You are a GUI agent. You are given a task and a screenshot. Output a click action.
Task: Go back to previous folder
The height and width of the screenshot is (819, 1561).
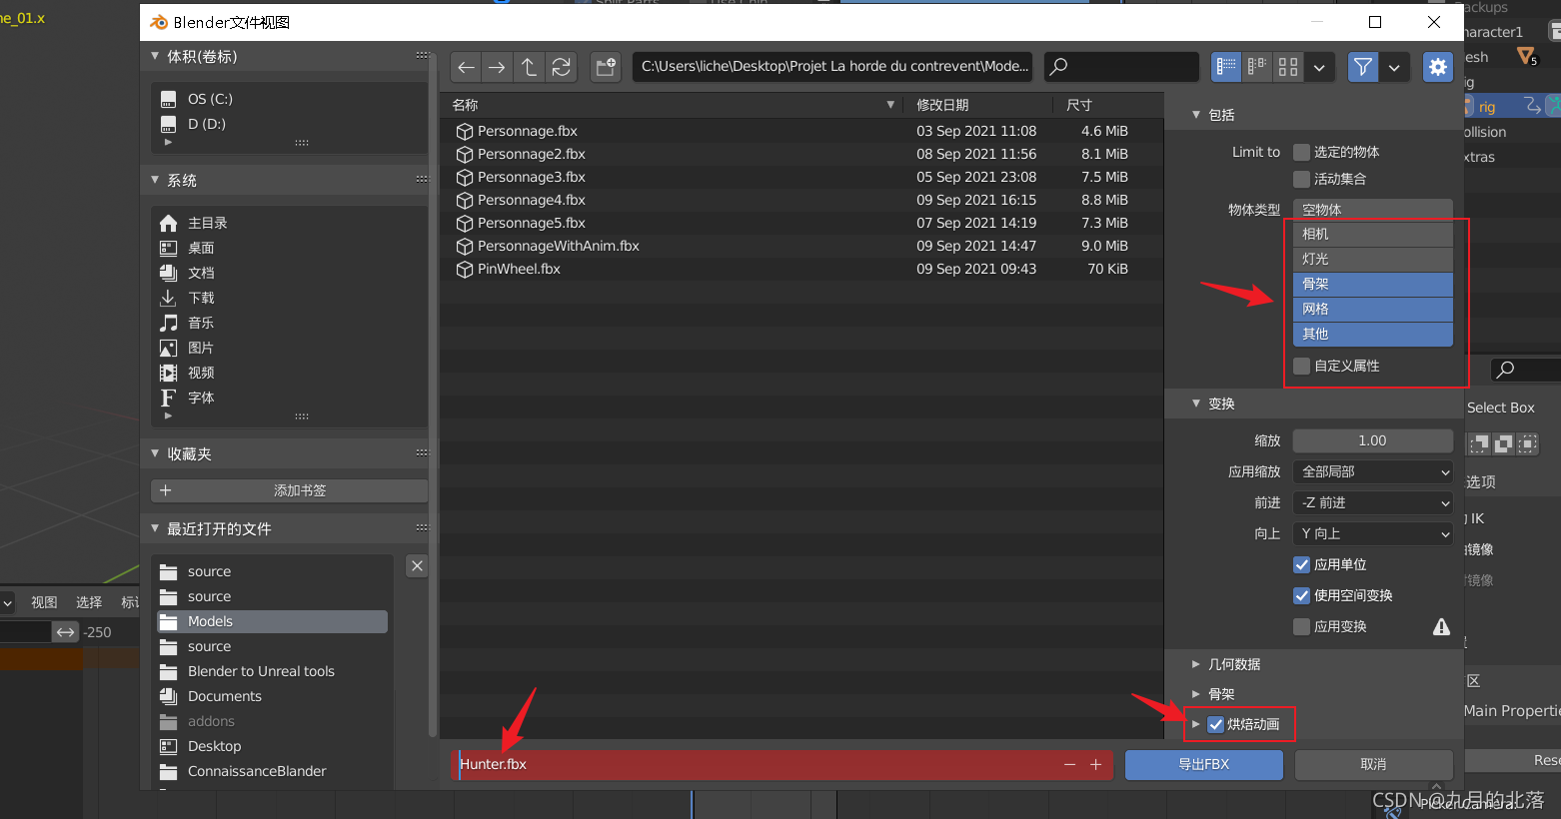point(466,67)
